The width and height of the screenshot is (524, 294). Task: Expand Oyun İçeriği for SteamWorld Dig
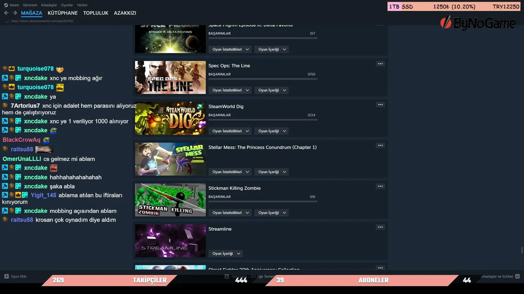(x=272, y=131)
